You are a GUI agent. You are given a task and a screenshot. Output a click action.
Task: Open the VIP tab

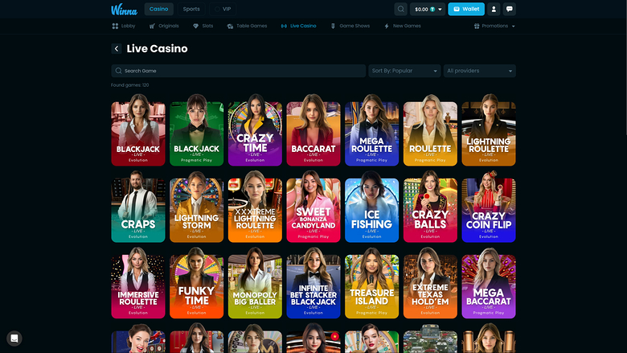(223, 9)
